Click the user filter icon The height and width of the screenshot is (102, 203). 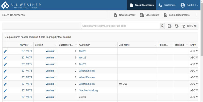coord(177,26)
